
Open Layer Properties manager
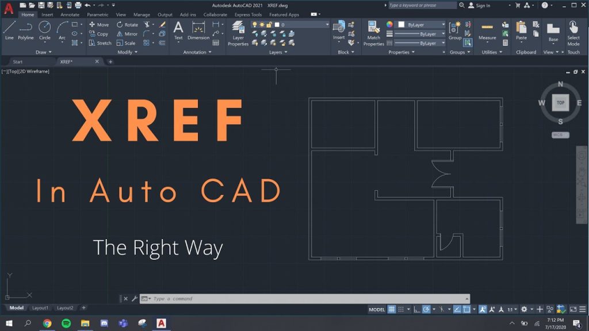(238, 33)
